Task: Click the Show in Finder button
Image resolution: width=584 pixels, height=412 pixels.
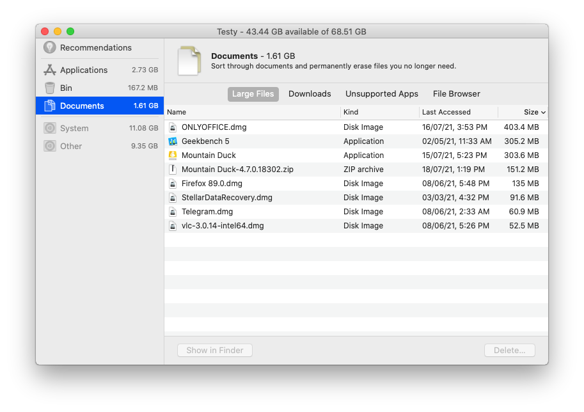Action: 214,350
